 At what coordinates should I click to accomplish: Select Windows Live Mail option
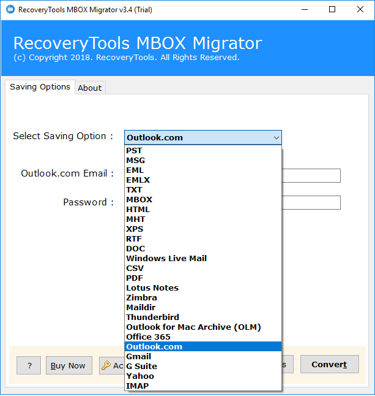(203, 258)
